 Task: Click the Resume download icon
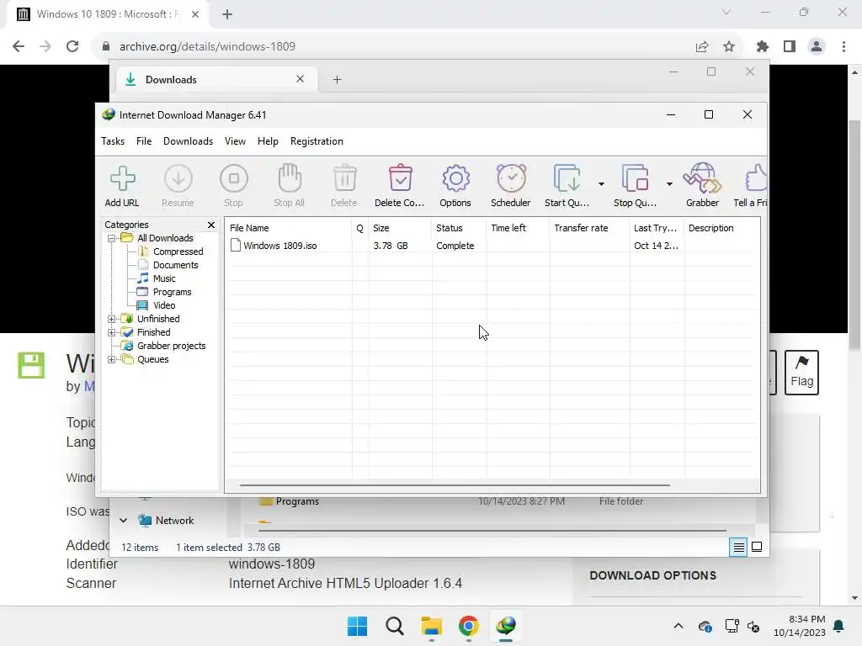pyautogui.click(x=178, y=185)
